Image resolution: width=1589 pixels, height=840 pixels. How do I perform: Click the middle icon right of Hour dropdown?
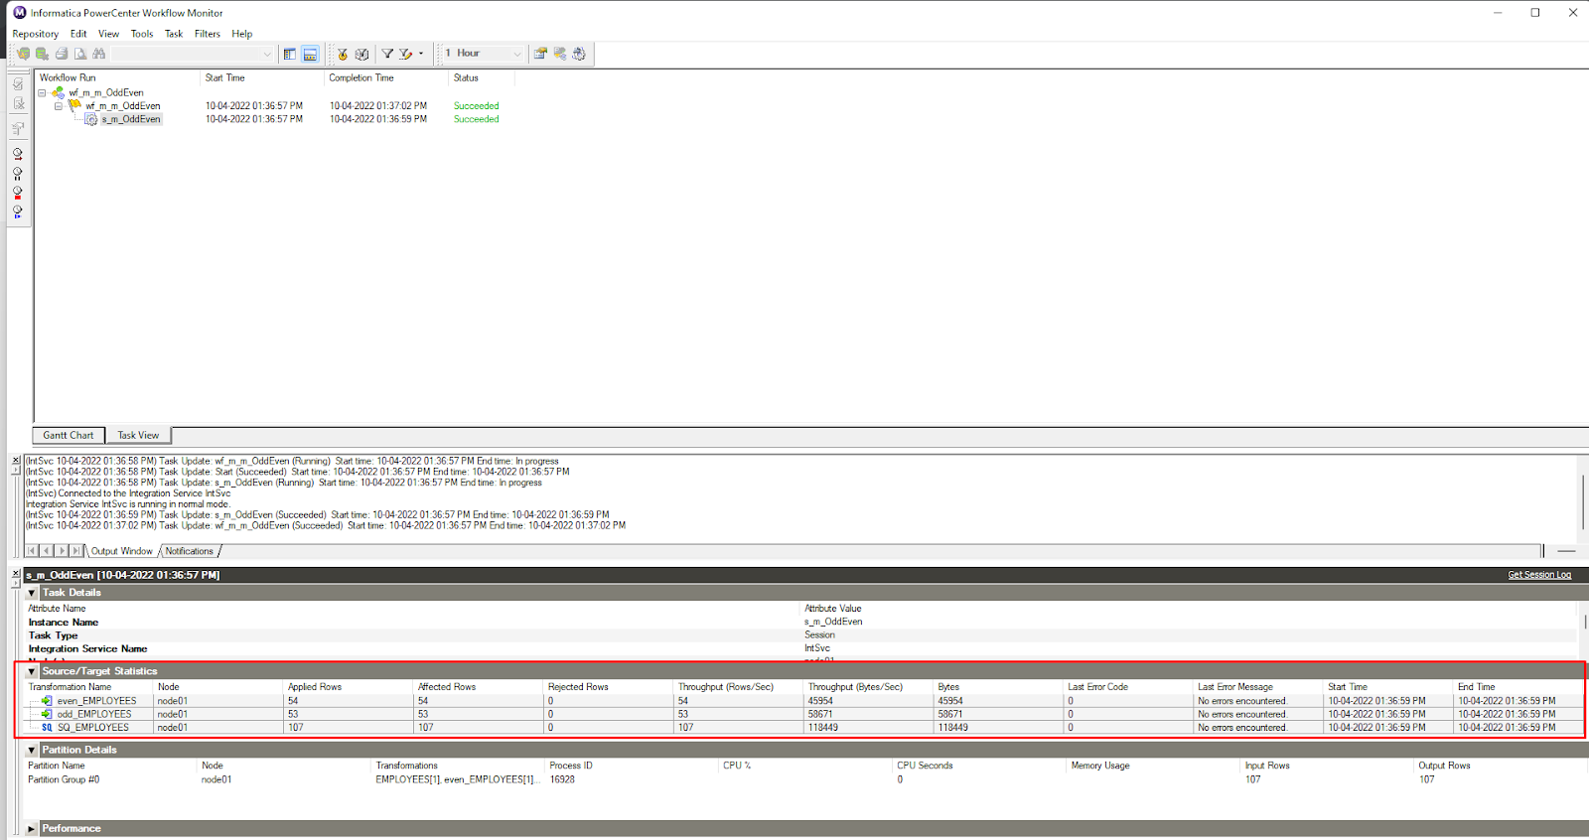(560, 54)
